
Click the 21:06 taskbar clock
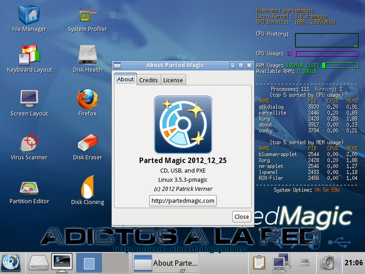tap(354, 263)
